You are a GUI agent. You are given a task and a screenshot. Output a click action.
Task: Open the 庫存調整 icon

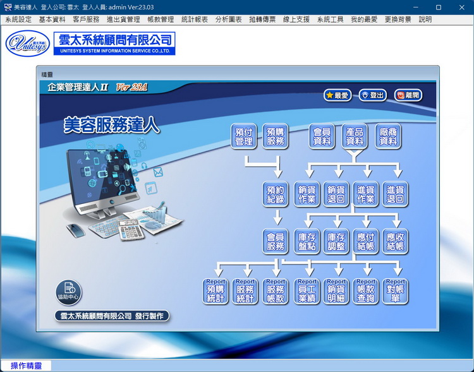click(x=336, y=241)
